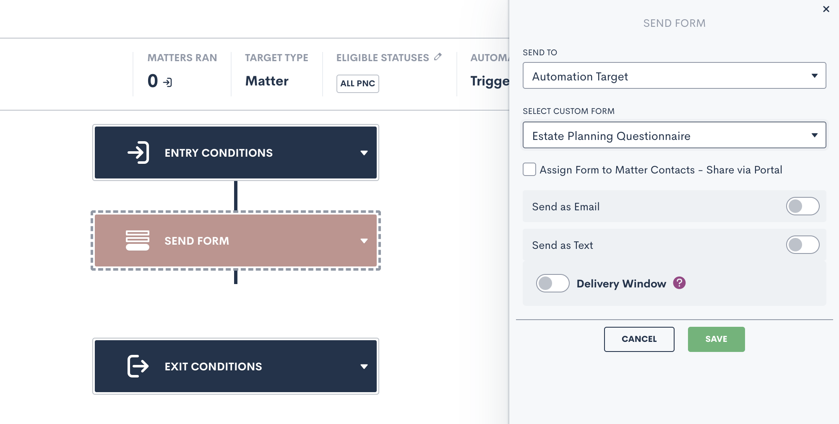
Task: Click the Exit Conditions arrow icon
Action: tap(138, 366)
